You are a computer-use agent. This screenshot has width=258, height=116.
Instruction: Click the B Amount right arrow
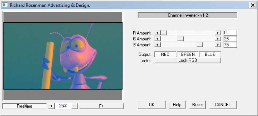coord(218,45)
